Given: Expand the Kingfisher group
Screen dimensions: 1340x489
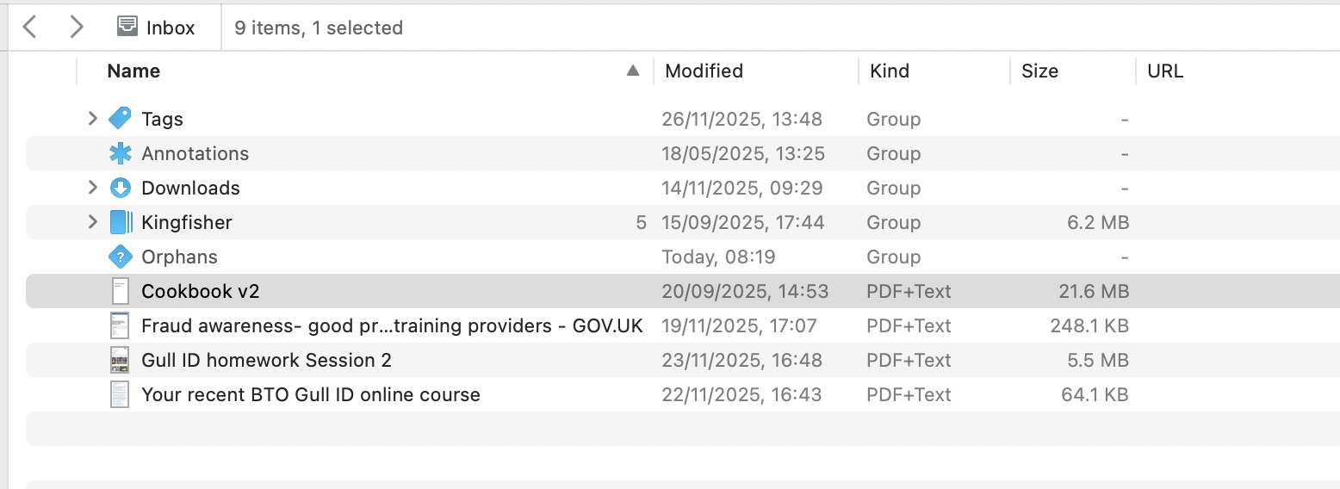Looking at the screenshot, I should click(93, 222).
